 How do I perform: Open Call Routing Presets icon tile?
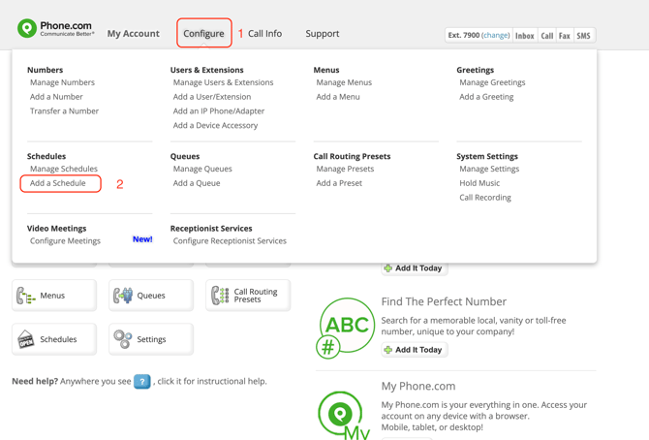click(x=248, y=296)
